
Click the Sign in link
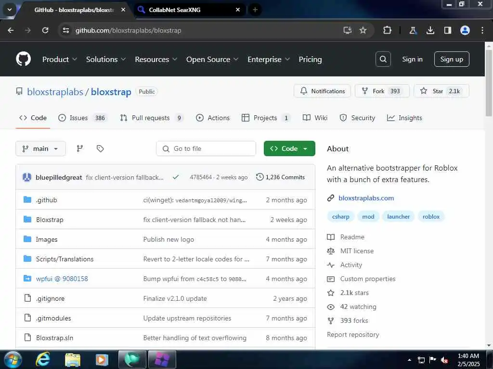[412, 59]
